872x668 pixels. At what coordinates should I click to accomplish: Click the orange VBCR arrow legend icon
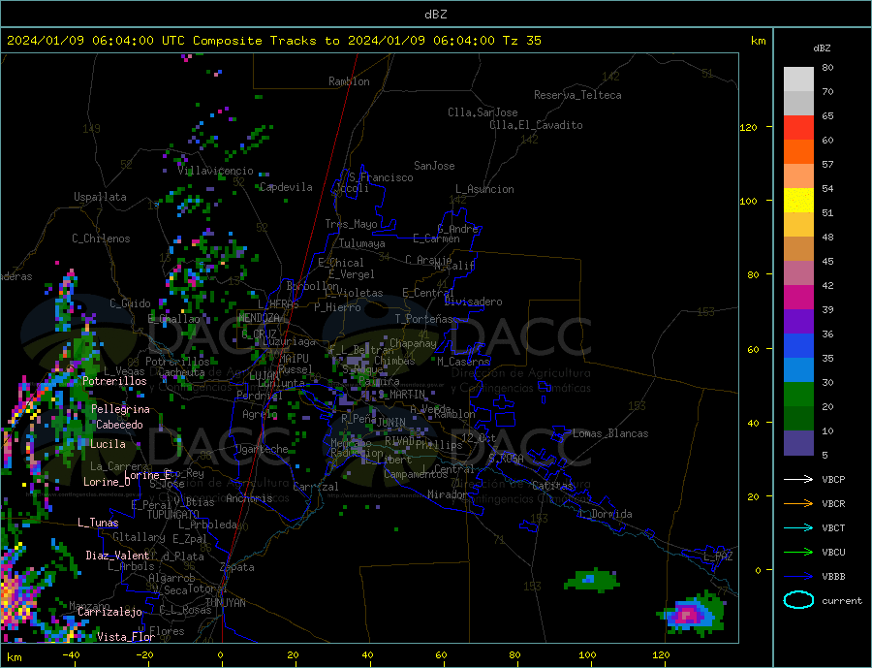click(798, 503)
